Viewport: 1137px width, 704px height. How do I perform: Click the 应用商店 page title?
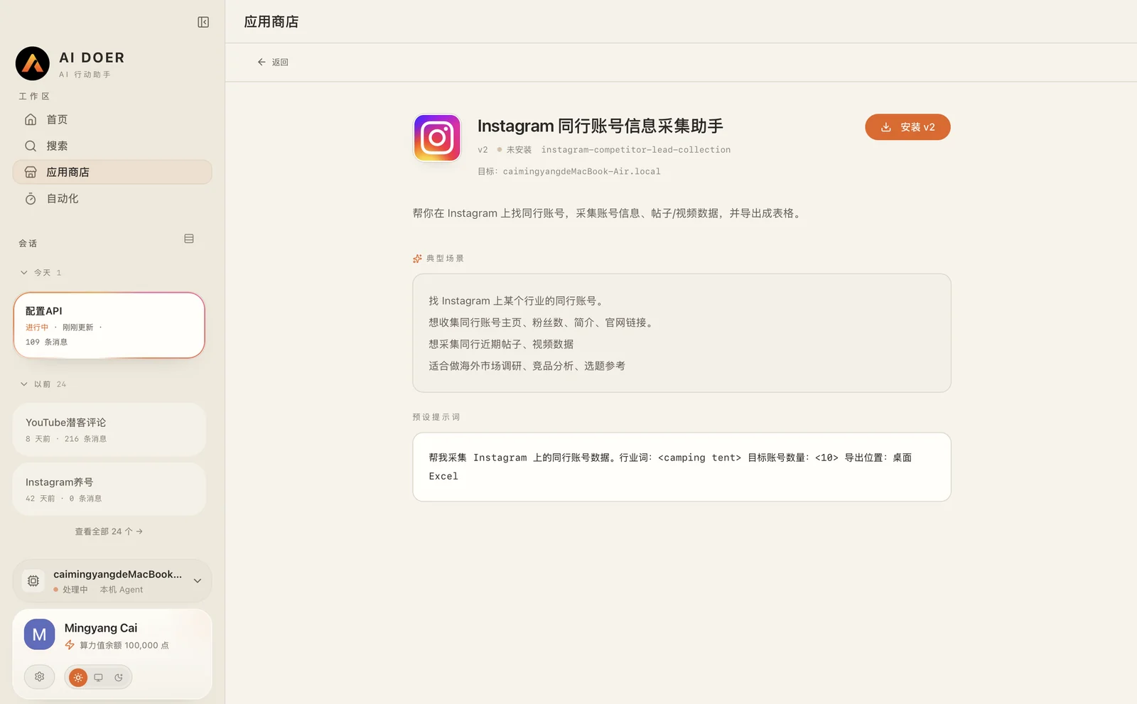point(271,22)
